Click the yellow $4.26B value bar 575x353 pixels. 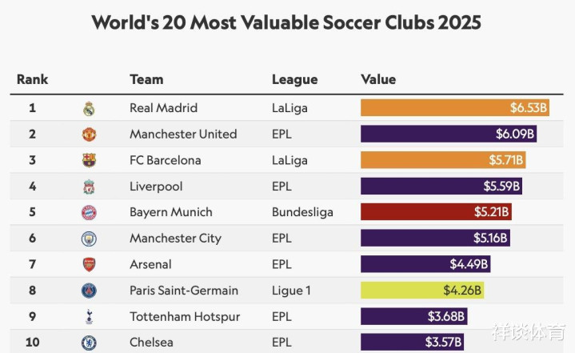tap(422, 291)
